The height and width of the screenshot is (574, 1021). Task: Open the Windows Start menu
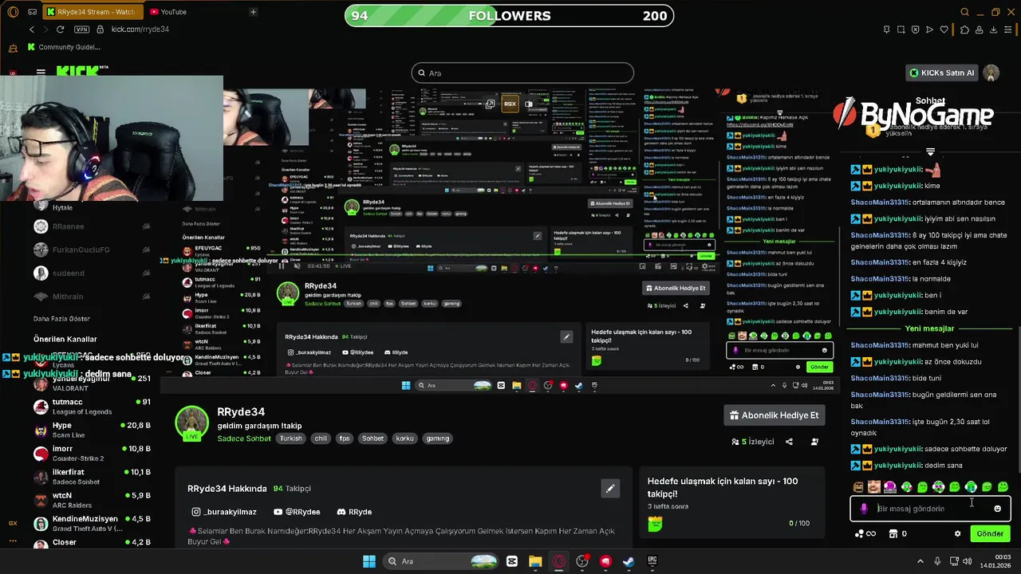click(x=369, y=561)
